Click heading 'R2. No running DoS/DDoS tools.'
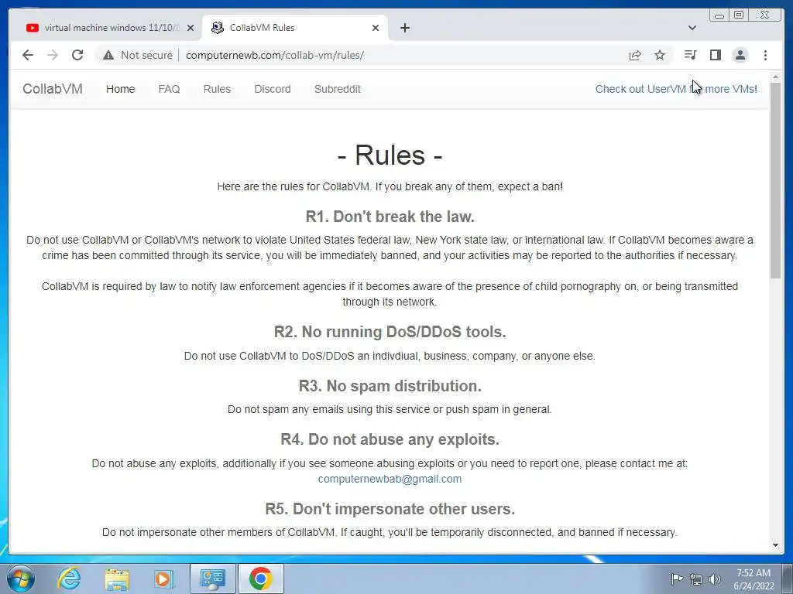 click(x=390, y=332)
